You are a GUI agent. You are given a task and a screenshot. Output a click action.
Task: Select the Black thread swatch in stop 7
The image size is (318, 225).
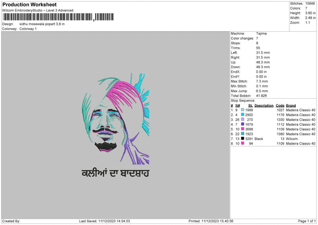coord(243,139)
